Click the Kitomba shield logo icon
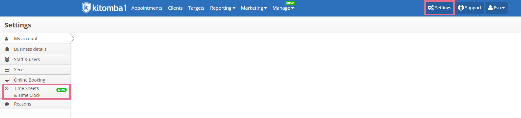Image resolution: width=521 pixels, height=118 pixels. click(86, 8)
